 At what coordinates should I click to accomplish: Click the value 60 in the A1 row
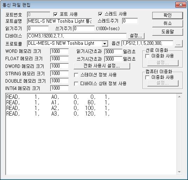pos(91,103)
